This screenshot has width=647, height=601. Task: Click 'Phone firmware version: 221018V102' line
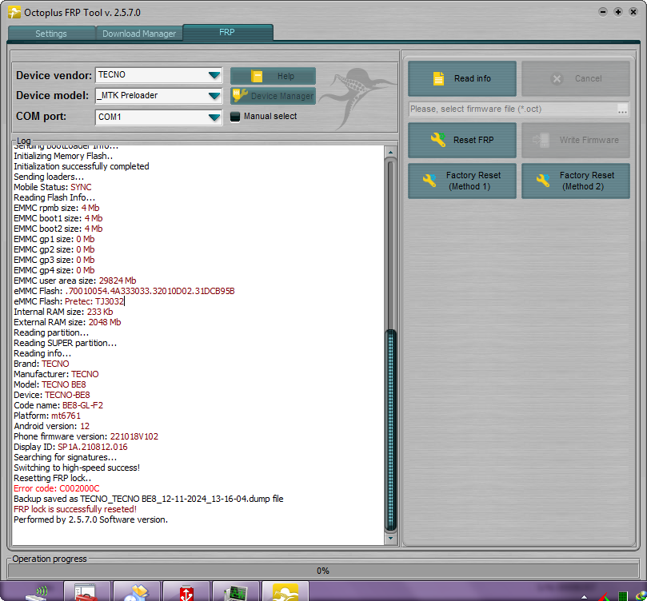86,436
